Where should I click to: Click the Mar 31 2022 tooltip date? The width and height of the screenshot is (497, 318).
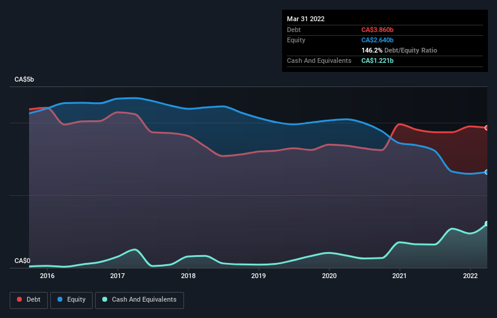pos(306,19)
